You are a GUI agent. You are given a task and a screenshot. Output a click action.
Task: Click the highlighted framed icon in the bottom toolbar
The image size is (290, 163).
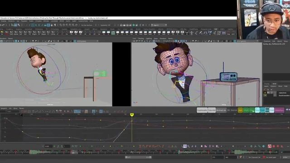pyautogui.click(x=185, y=146)
